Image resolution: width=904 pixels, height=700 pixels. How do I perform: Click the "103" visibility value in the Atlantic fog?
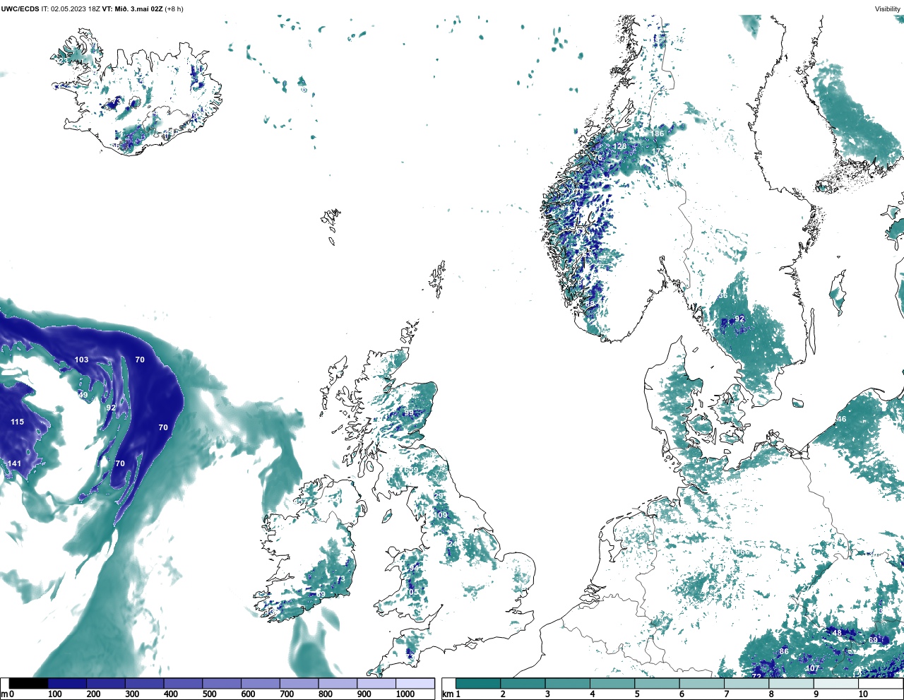coord(82,360)
